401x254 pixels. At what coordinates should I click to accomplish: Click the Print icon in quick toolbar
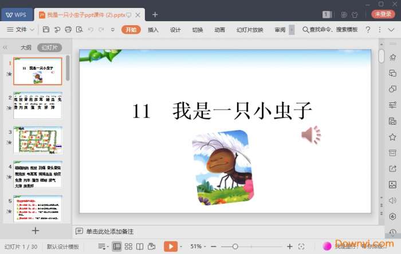pos(68,30)
